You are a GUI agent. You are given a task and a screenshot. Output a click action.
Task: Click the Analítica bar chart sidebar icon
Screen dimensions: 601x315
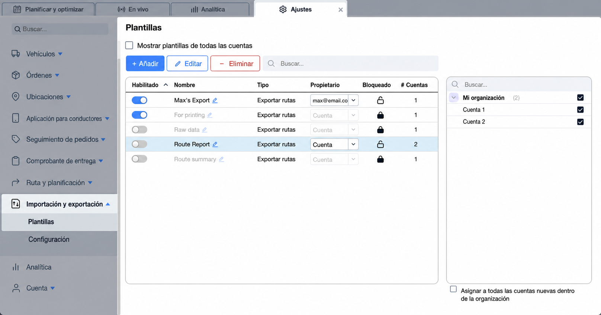tap(16, 267)
